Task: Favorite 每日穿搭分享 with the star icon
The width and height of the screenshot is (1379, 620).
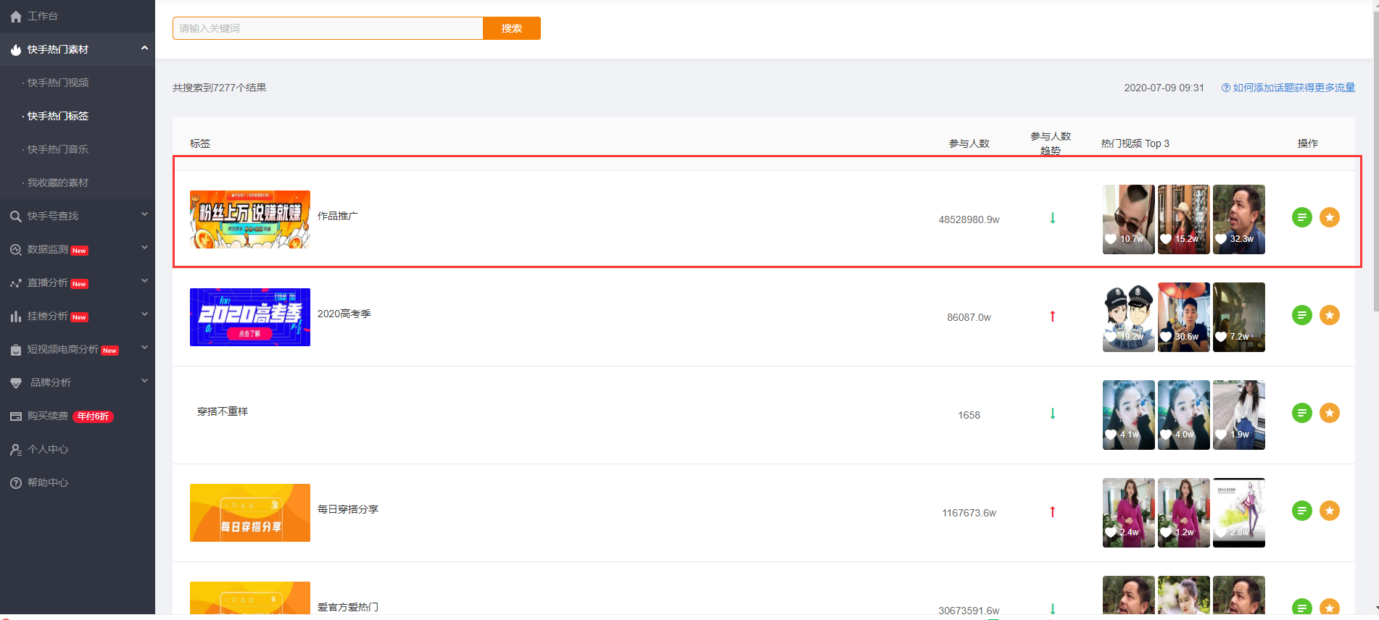Action: (1330, 511)
